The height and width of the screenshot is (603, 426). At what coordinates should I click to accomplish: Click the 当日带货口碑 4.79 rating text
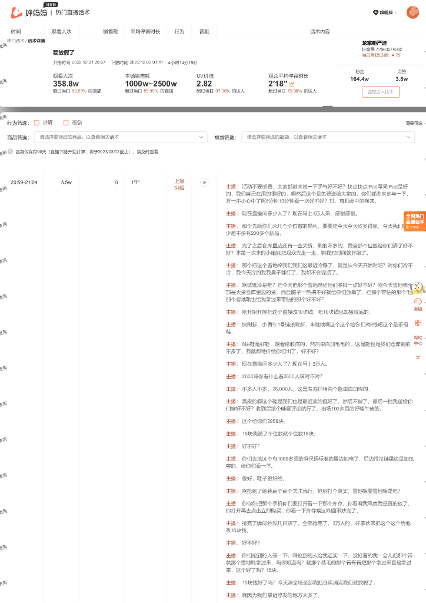pyautogui.click(x=381, y=55)
